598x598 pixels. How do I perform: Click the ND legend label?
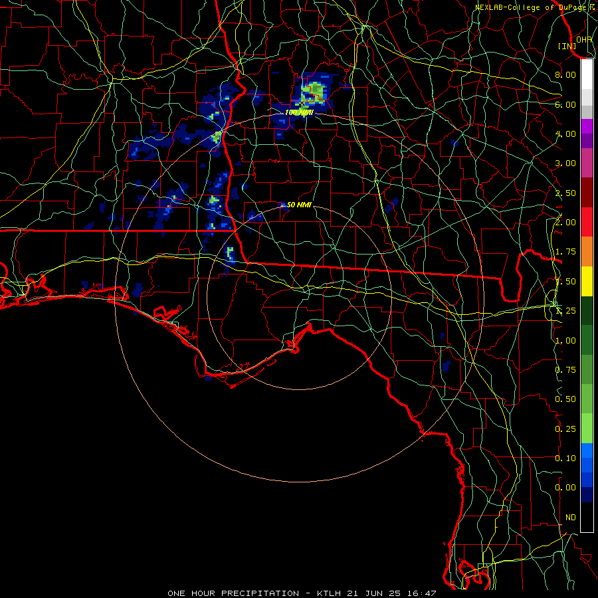coord(571,518)
